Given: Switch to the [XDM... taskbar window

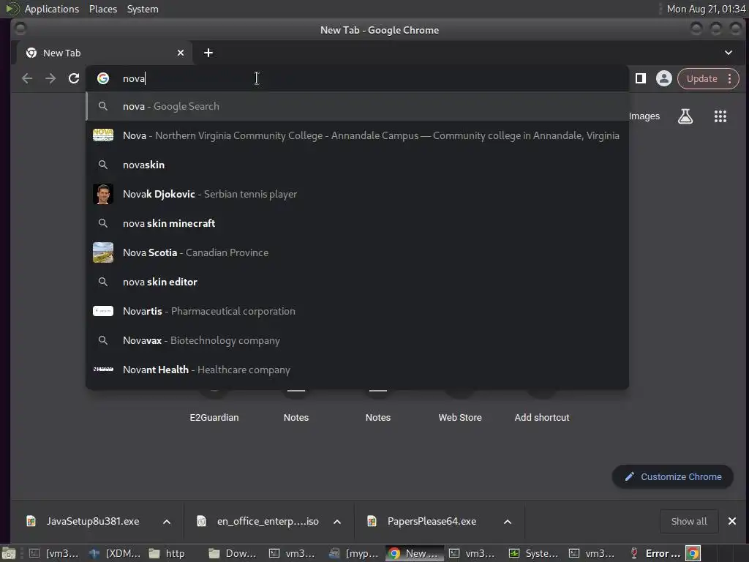Looking at the screenshot, I should [116, 553].
